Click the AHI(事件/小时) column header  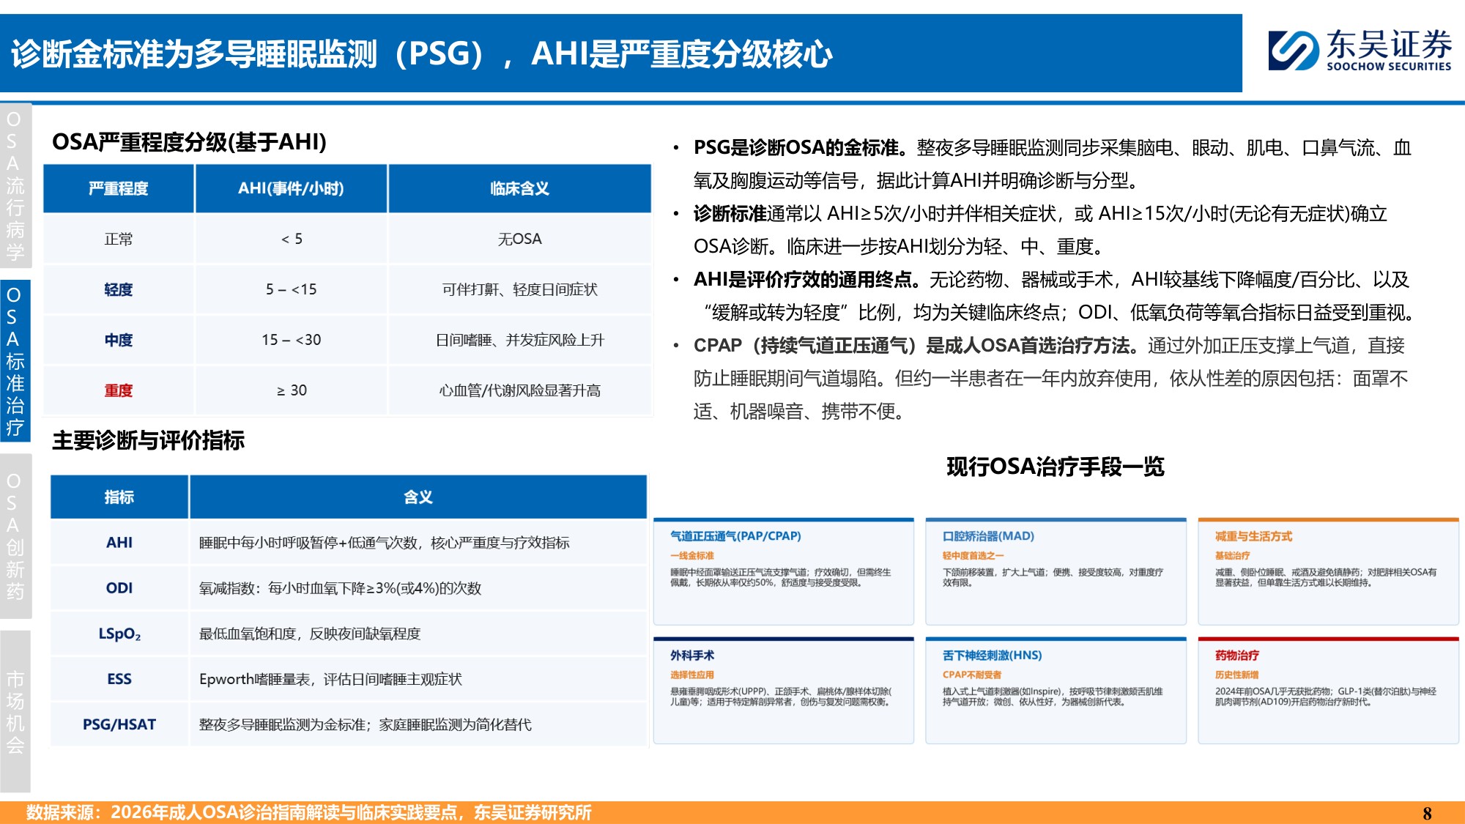[x=291, y=188]
